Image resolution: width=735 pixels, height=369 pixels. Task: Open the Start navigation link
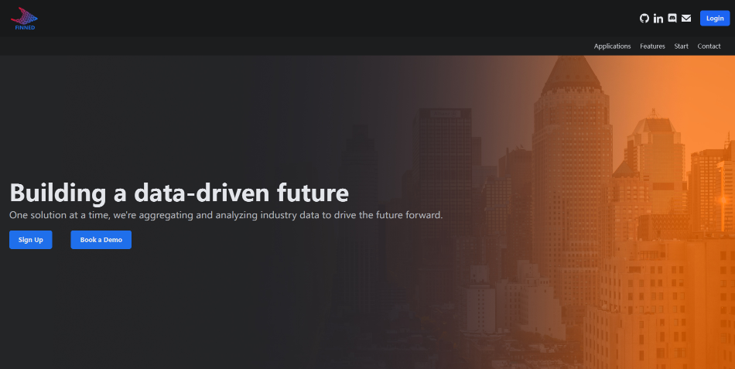point(681,46)
